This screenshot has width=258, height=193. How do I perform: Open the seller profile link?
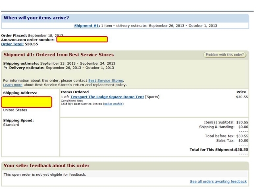coord(113,104)
